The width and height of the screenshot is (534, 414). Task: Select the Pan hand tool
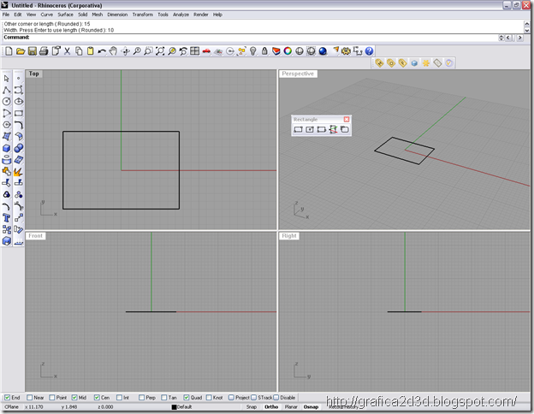(113, 51)
